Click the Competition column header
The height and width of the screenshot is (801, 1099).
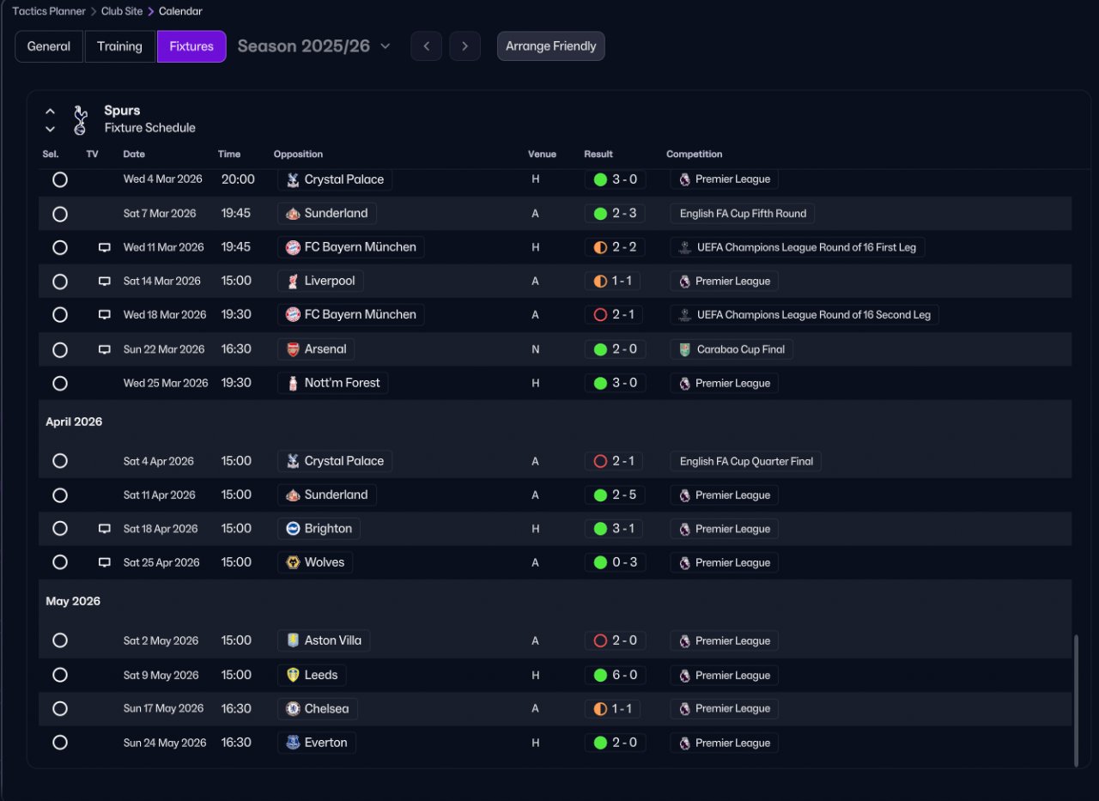tap(695, 155)
